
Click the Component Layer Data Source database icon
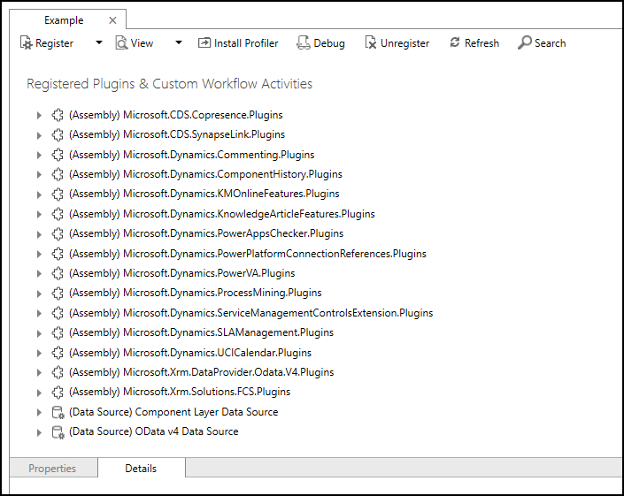click(x=58, y=412)
